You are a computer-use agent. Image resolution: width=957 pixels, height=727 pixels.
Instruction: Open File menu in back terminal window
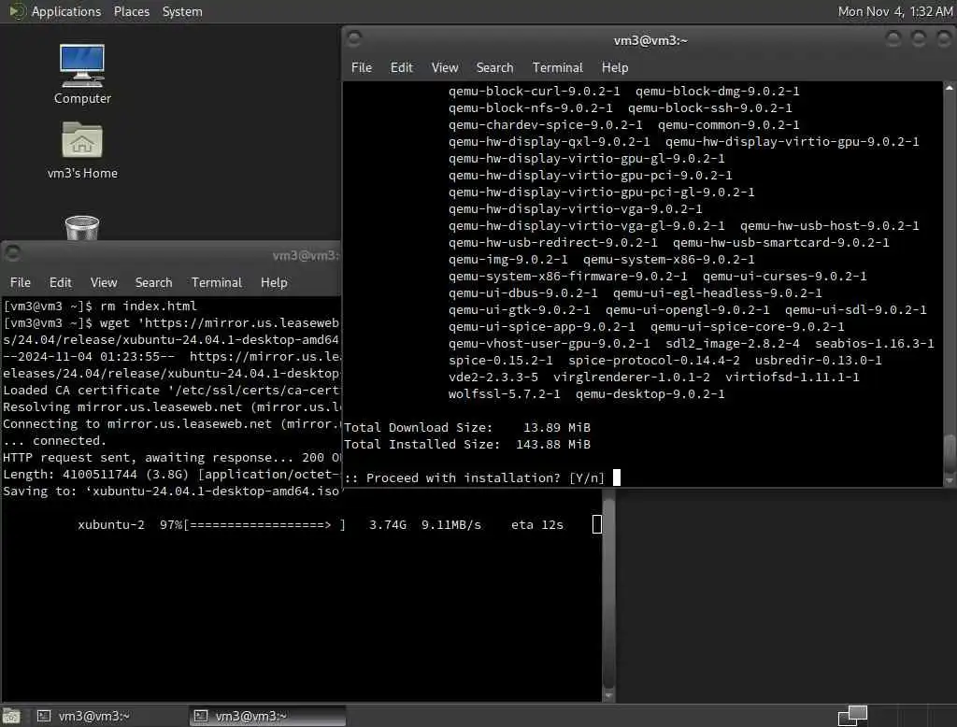coord(21,282)
